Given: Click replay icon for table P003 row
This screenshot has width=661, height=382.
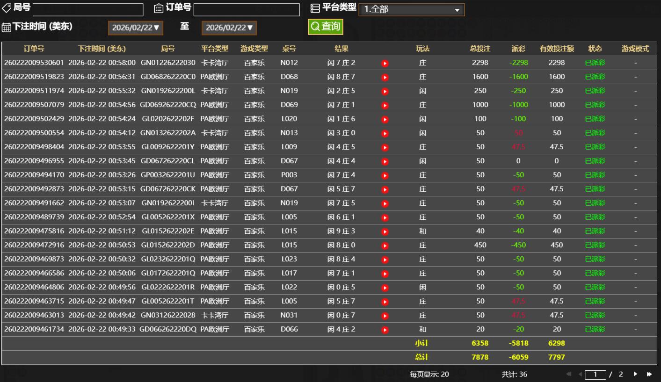Looking at the screenshot, I should [385, 175].
